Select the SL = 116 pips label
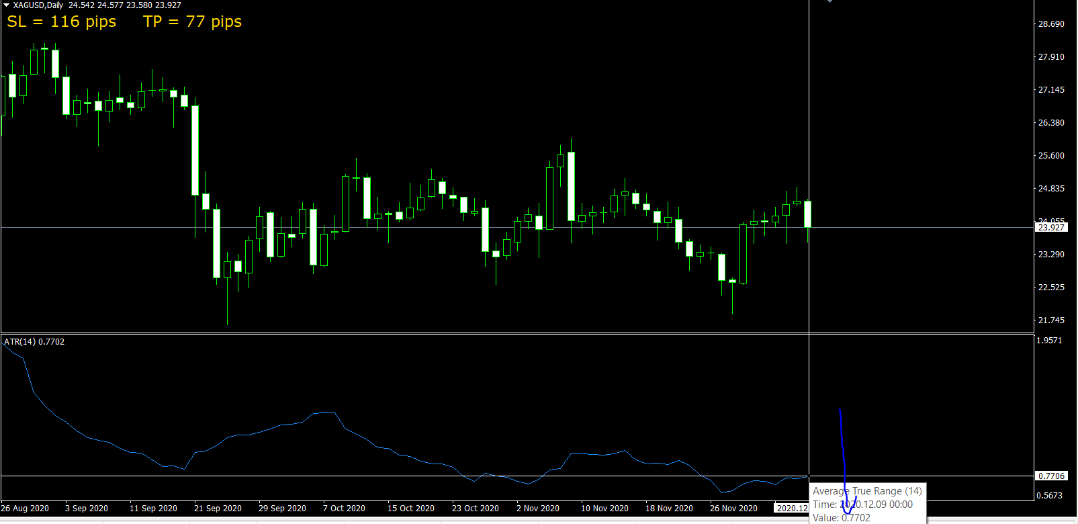The height and width of the screenshot is (524, 1078). tap(62, 21)
